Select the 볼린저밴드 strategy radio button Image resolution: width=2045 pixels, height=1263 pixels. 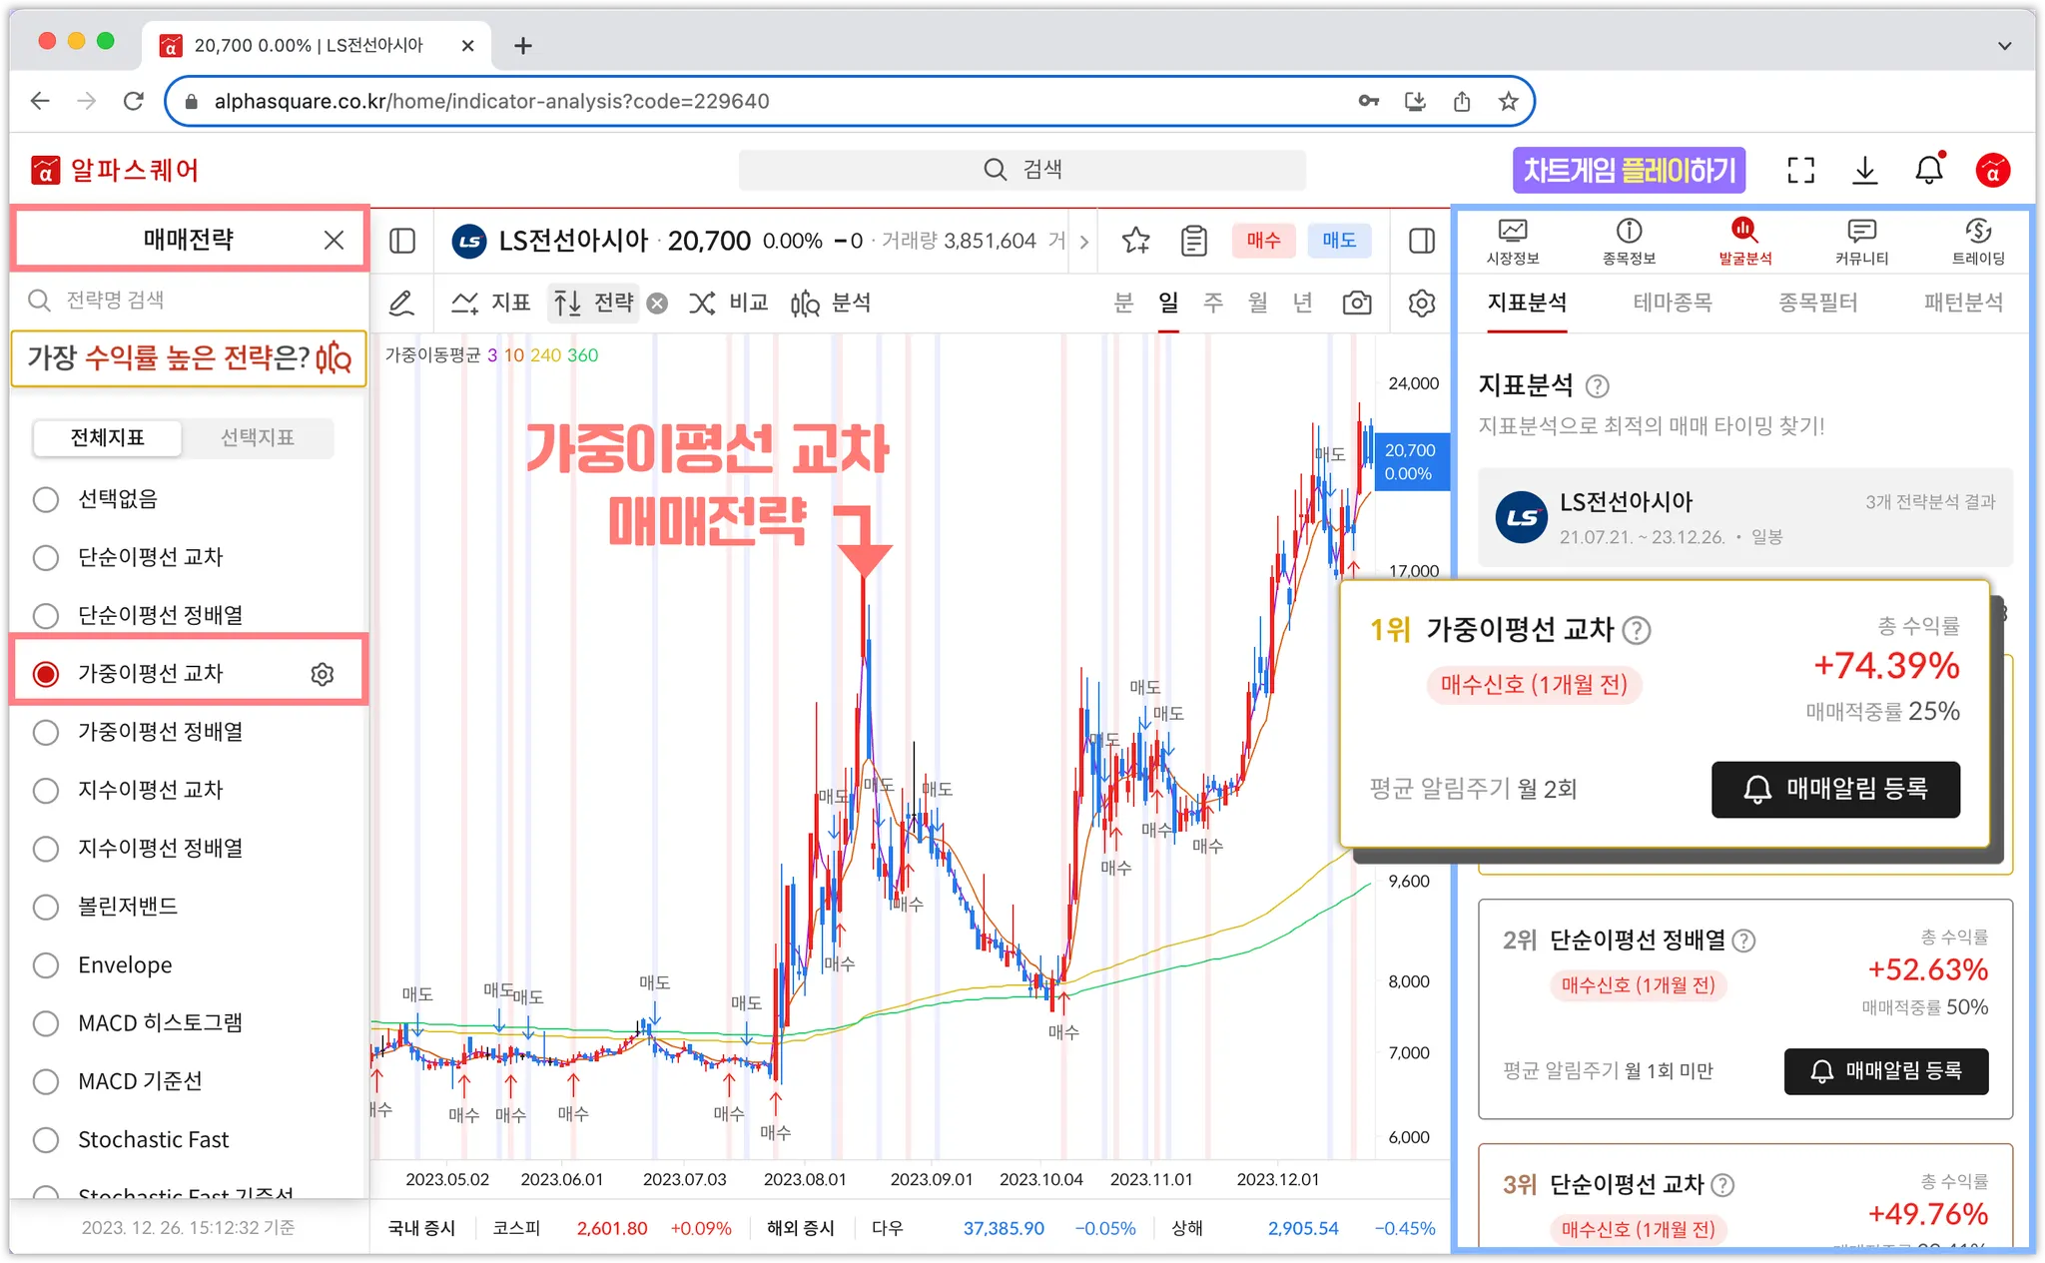pos(46,907)
